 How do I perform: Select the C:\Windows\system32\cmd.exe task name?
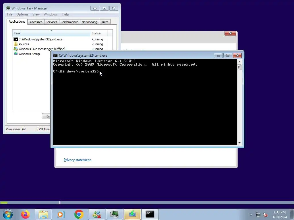pyautogui.click(x=40, y=39)
